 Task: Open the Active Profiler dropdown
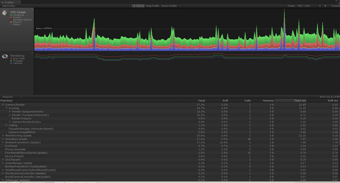[x=171, y=6]
